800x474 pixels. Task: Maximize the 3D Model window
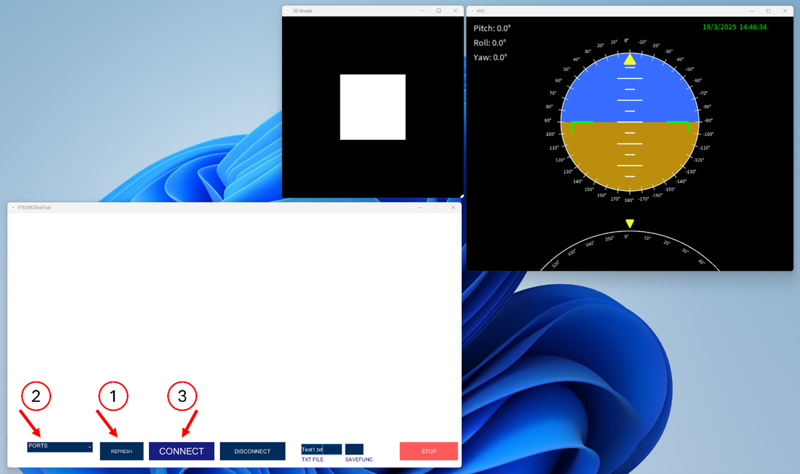pos(439,11)
